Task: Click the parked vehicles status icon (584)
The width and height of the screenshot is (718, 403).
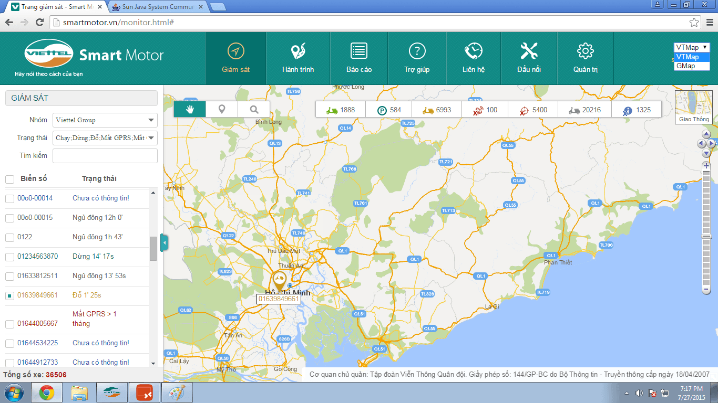Action: (x=382, y=110)
